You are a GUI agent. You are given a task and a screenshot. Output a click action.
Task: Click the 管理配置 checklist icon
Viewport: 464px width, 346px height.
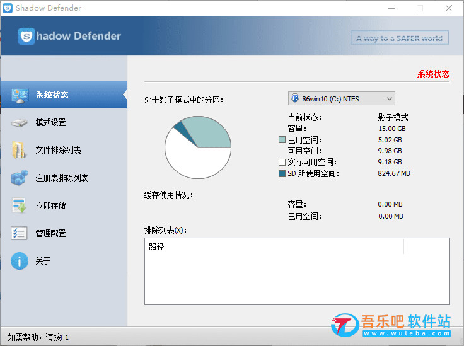tap(19, 233)
